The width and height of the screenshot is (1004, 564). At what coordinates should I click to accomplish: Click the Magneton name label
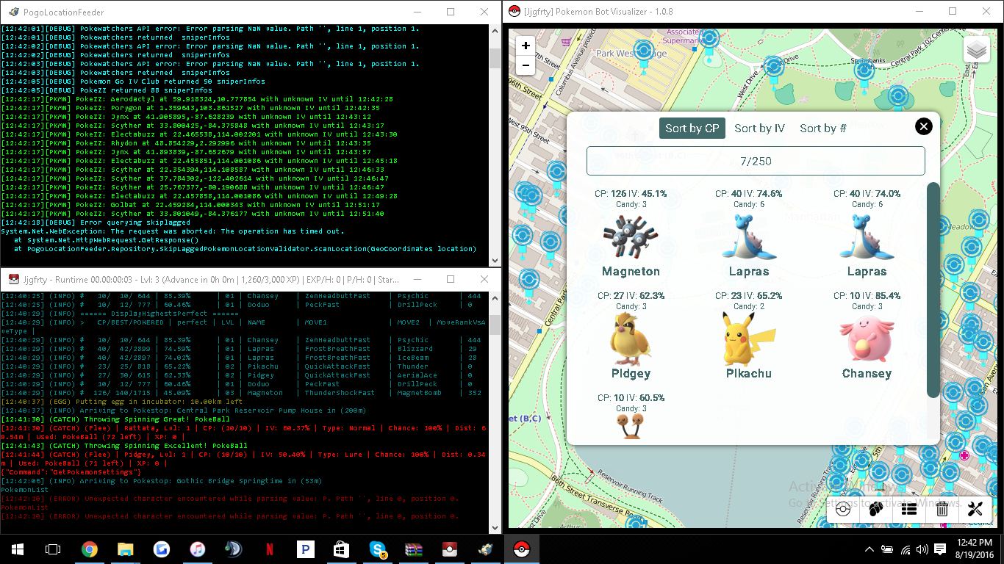[631, 272]
